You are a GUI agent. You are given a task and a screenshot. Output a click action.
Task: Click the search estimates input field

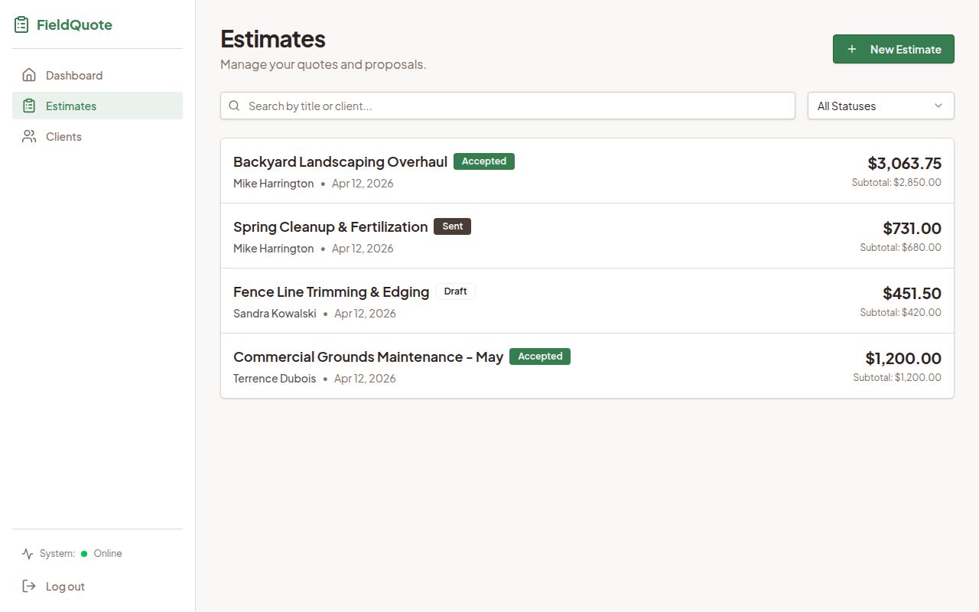[x=507, y=106]
